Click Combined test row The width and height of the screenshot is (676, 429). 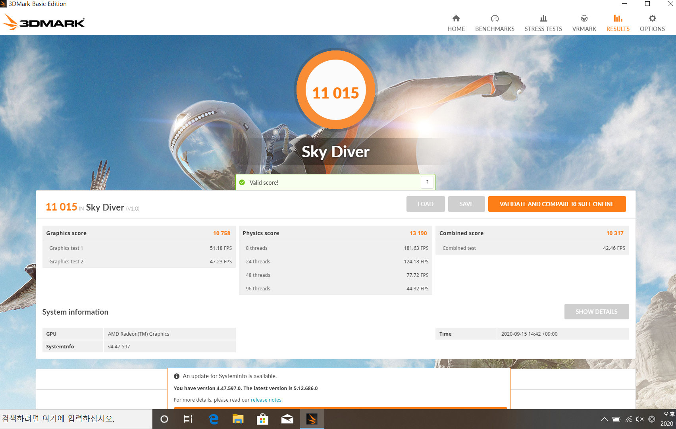(532, 248)
